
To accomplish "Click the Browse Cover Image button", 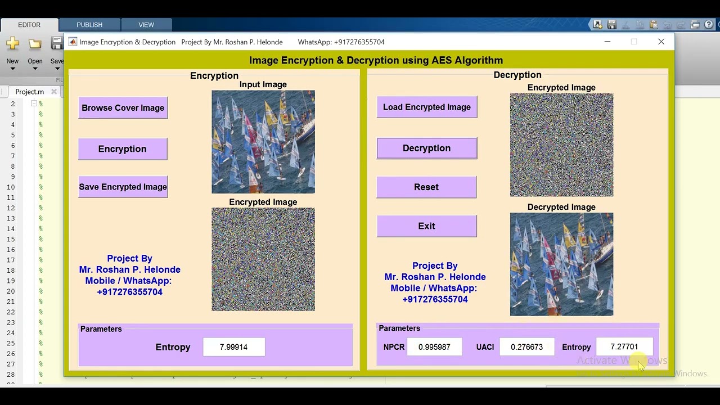I will click(123, 108).
